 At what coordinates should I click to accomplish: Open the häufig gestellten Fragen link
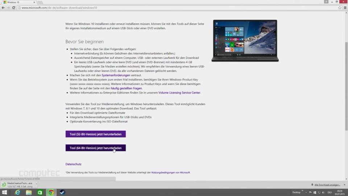pos(126,88)
